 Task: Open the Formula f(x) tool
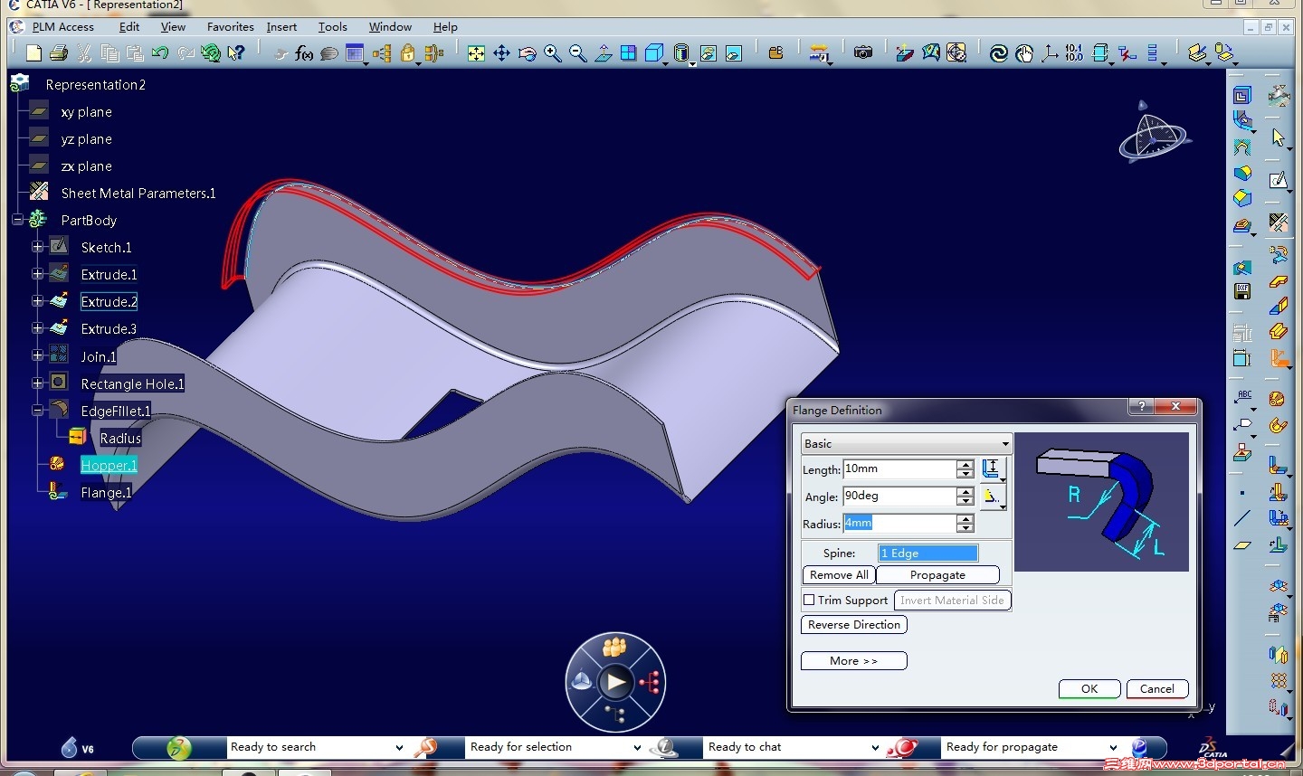[304, 53]
